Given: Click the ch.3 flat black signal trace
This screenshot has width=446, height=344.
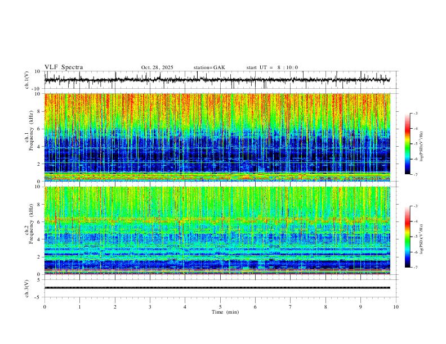Looking at the screenshot, I should [x=217, y=288].
